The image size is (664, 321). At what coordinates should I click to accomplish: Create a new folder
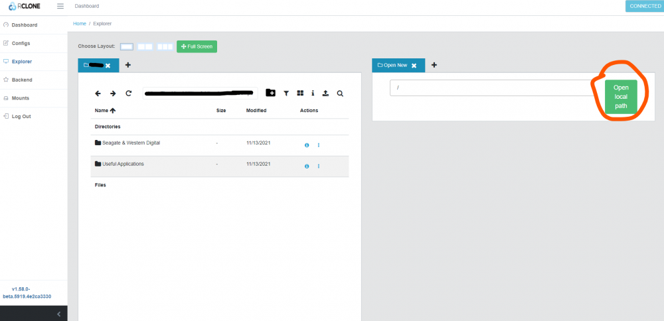click(x=271, y=93)
